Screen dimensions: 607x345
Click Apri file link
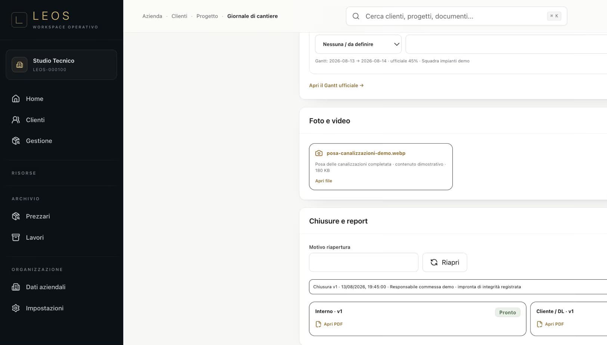tap(323, 181)
